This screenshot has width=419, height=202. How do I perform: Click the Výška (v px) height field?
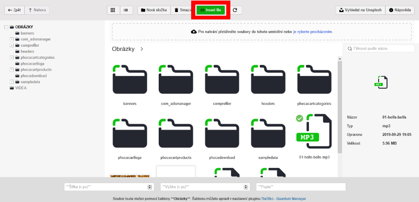pyautogui.click(x=205, y=187)
